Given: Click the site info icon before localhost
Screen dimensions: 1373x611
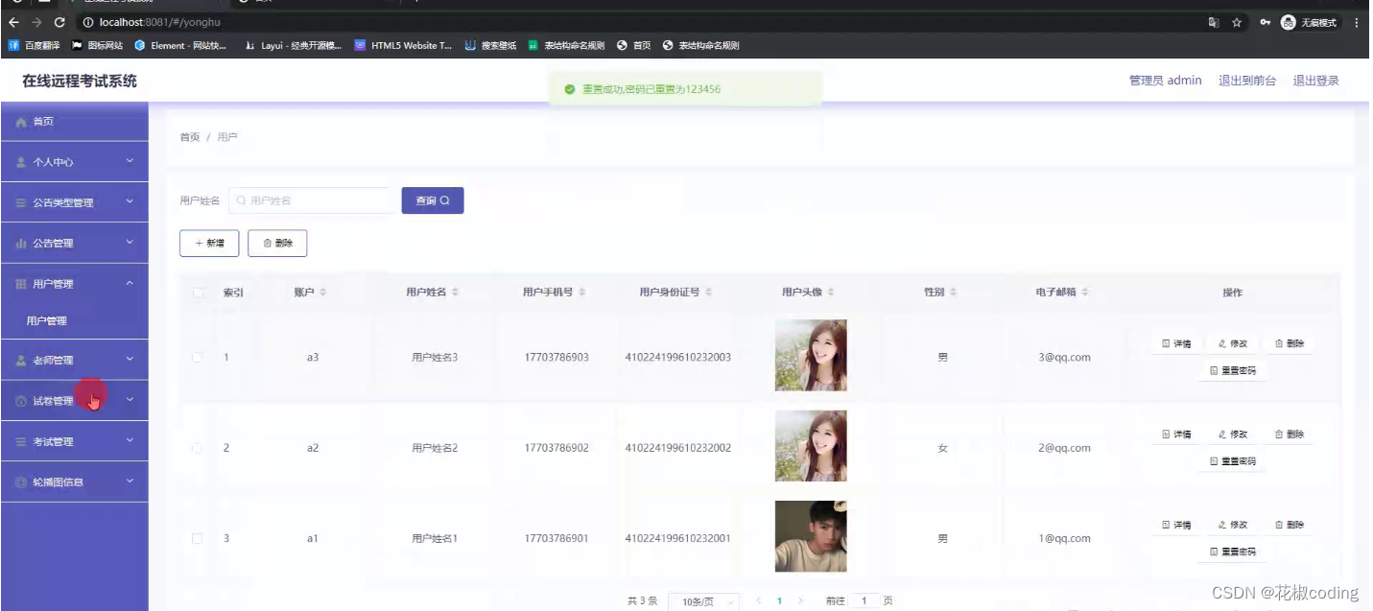Looking at the screenshot, I should (88, 22).
